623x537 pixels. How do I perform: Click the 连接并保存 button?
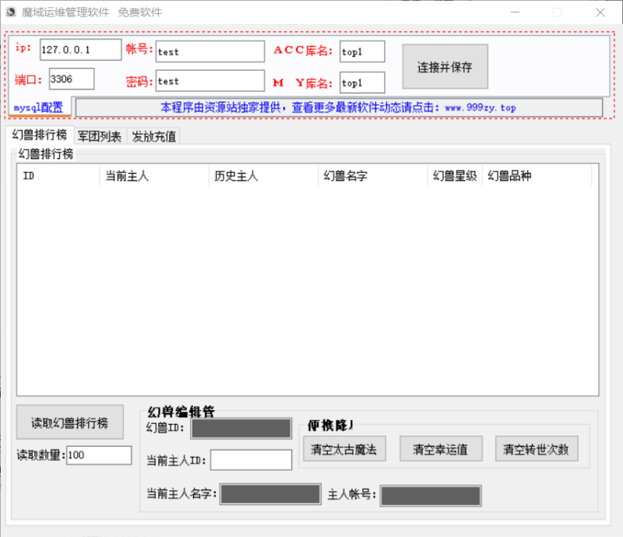pyautogui.click(x=445, y=66)
